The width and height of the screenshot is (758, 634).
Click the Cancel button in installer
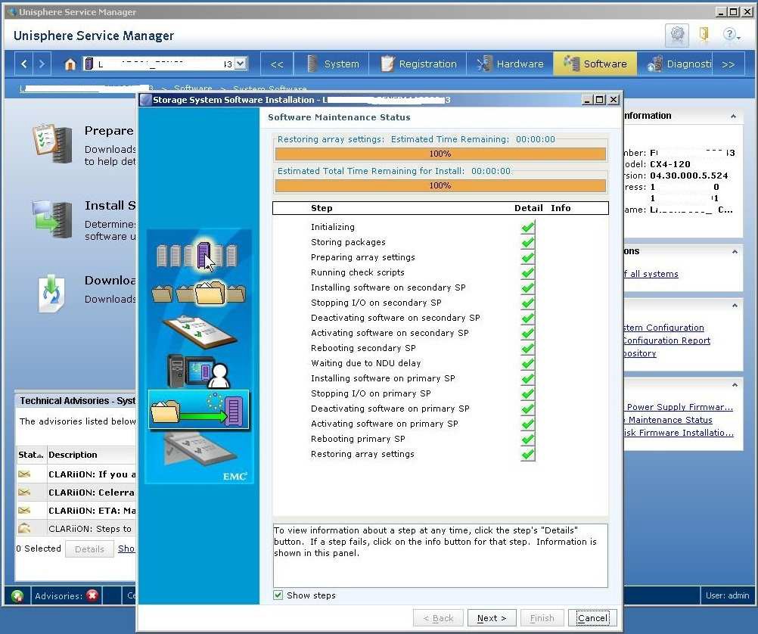[x=592, y=618]
